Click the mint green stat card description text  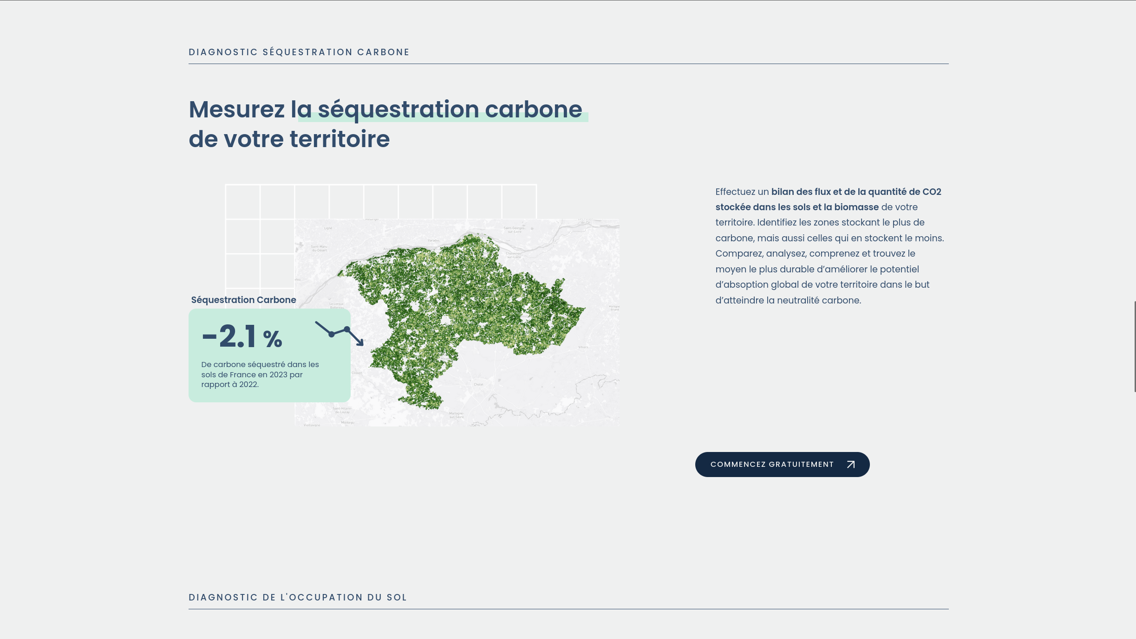click(260, 374)
